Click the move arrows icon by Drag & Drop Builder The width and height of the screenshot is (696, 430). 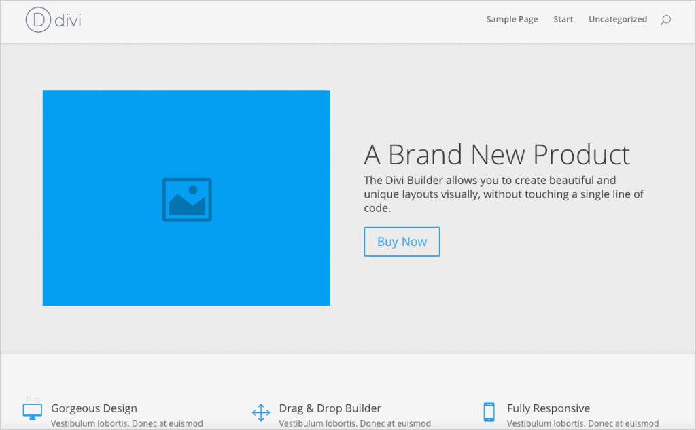point(261,412)
